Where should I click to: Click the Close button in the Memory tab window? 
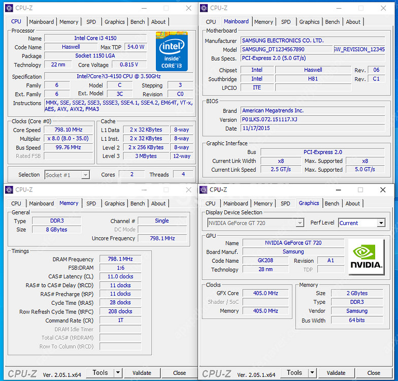[180, 373]
